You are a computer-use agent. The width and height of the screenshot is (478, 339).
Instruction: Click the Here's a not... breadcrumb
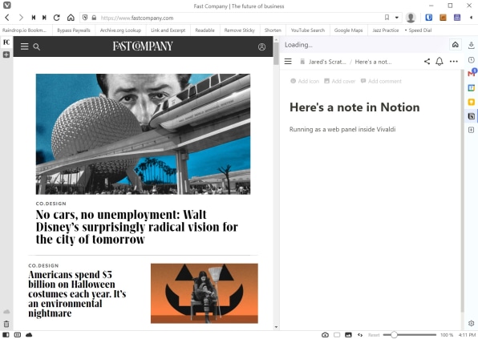tap(373, 62)
